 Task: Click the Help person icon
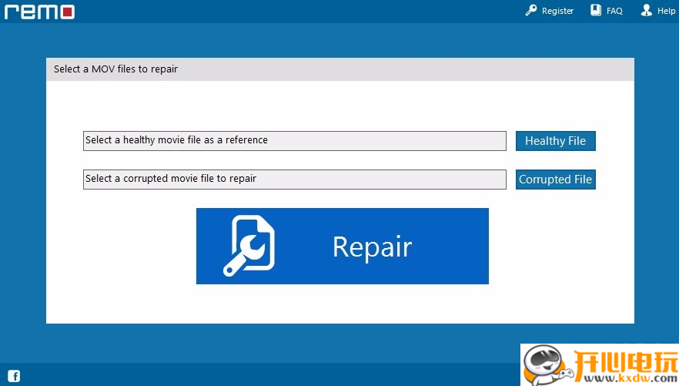pyautogui.click(x=646, y=10)
